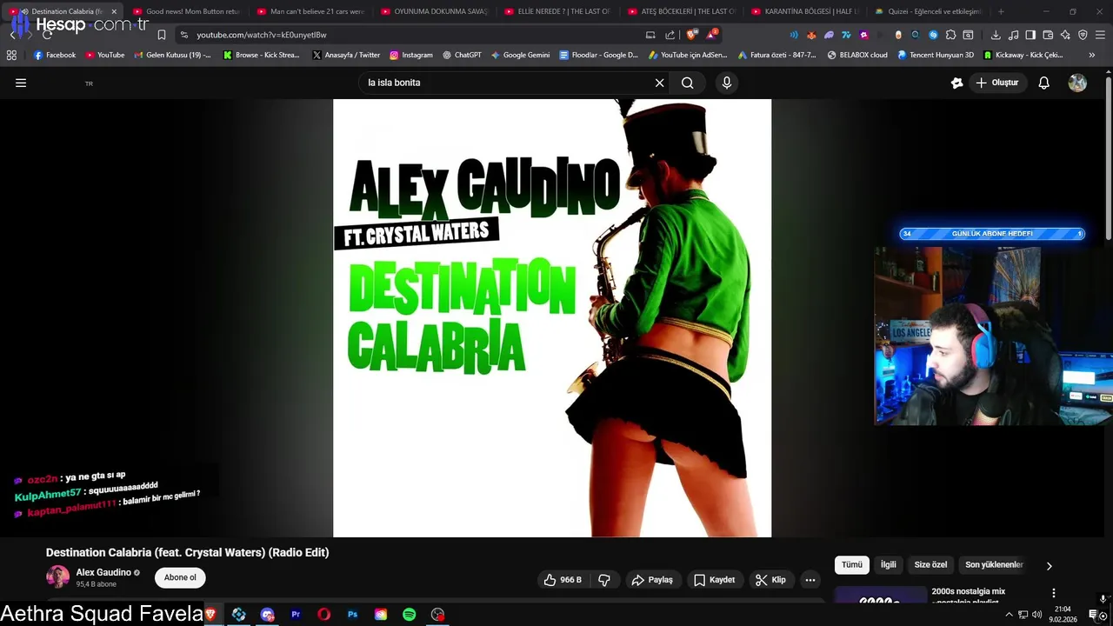
Task: Select the İlgili filter chip
Action: pyautogui.click(x=888, y=564)
